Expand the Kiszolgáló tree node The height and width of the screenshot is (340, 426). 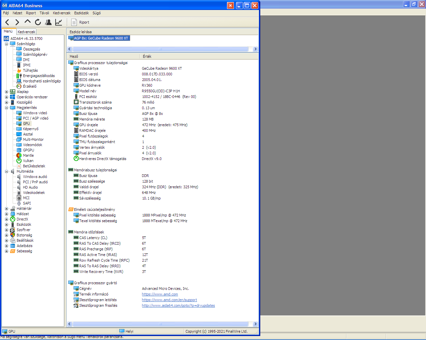coord(6,102)
